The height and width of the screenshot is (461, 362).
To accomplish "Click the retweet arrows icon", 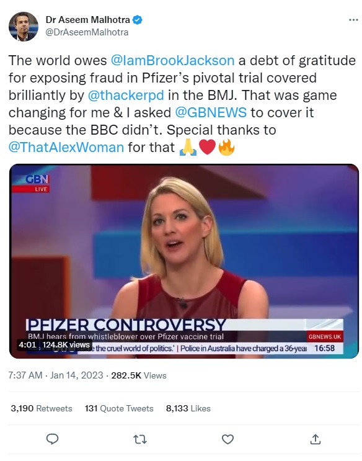I will [140, 439].
